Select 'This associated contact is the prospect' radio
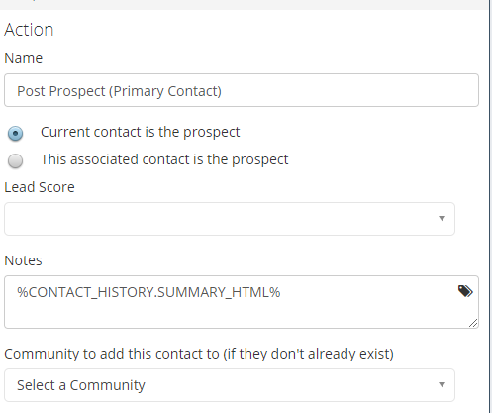This screenshot has height=413, width=492. tap(15, 160)
